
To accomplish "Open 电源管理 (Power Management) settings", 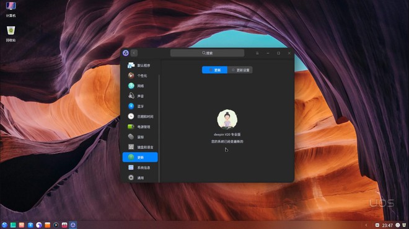I will 140,127.
